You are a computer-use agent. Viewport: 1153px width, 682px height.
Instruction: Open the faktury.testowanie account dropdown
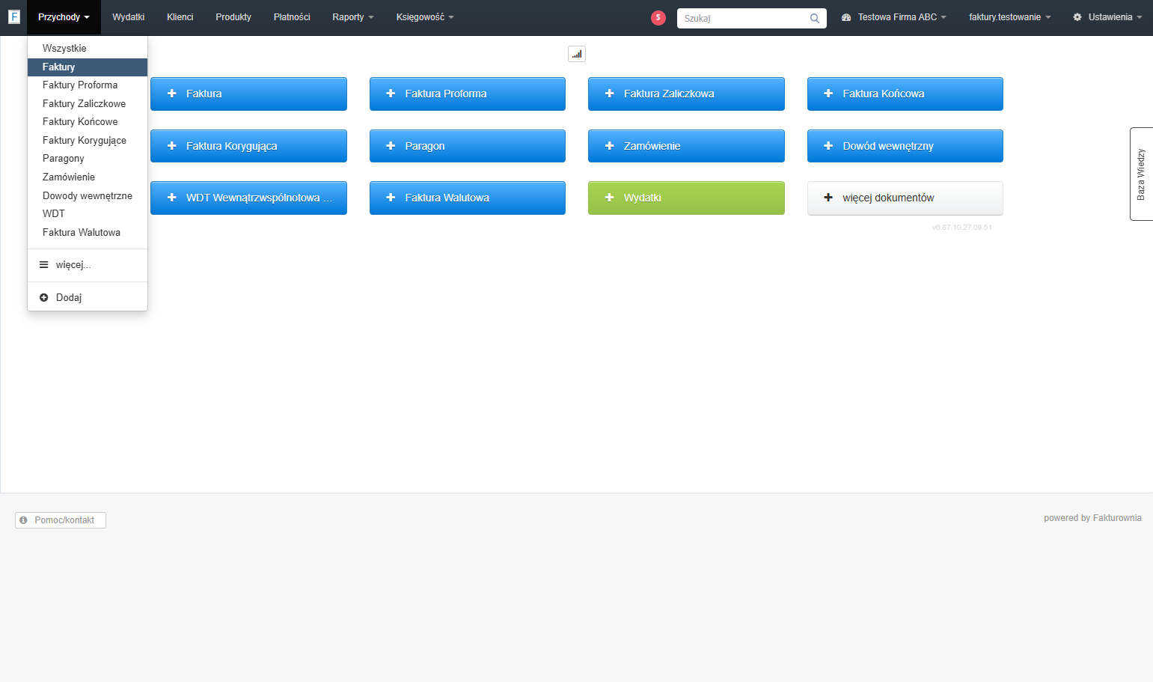1010,17
